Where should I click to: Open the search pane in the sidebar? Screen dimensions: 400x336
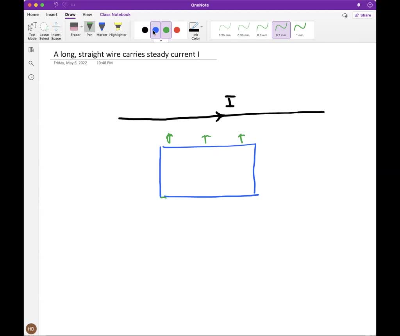point(31,63)
